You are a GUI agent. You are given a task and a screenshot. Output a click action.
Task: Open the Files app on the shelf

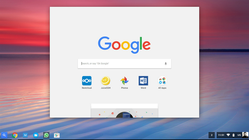36,135
